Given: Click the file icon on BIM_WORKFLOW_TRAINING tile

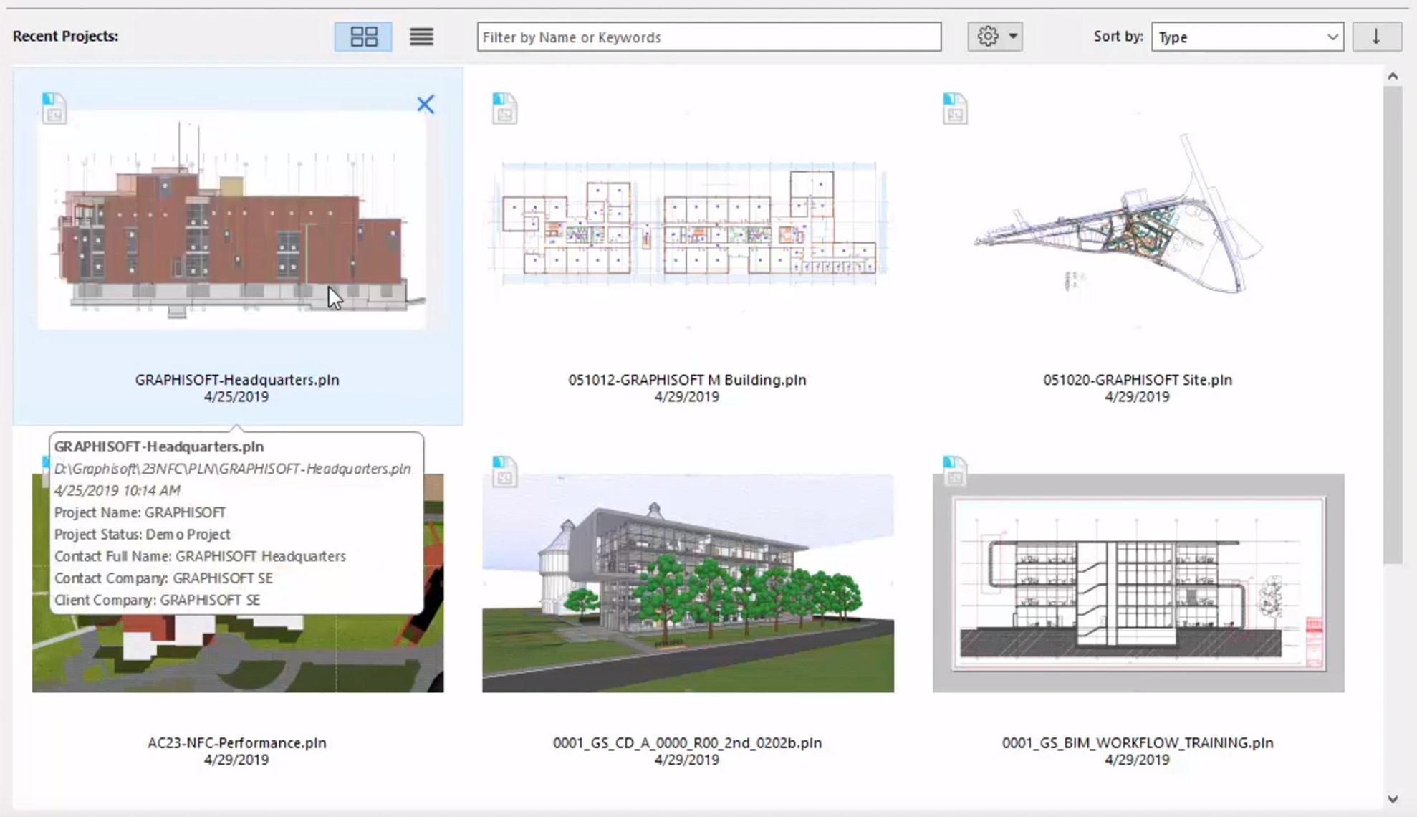Looking at the screenshot, I should click(x=955, y=471).
